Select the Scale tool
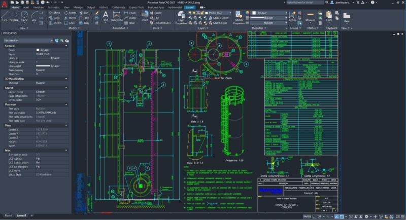Image resolution: width=406 pixels, height=220 pixels. point(70,23)
